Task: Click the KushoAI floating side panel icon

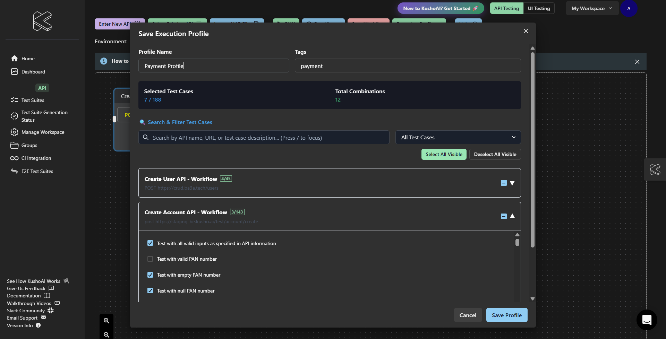Action: (x=655, y=169)
